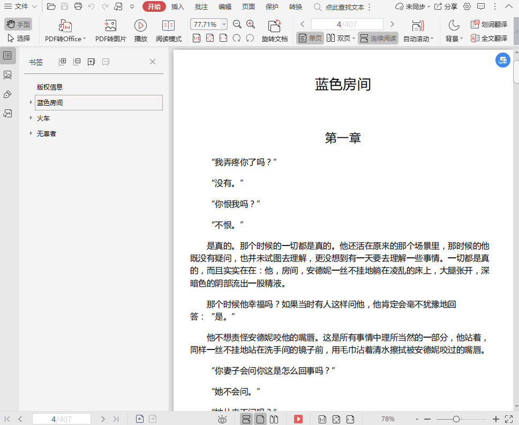The image size is (519, 425).
Task: Click the fit width ribbon icon
Action: pyautogui.click(x=223, y=38)
